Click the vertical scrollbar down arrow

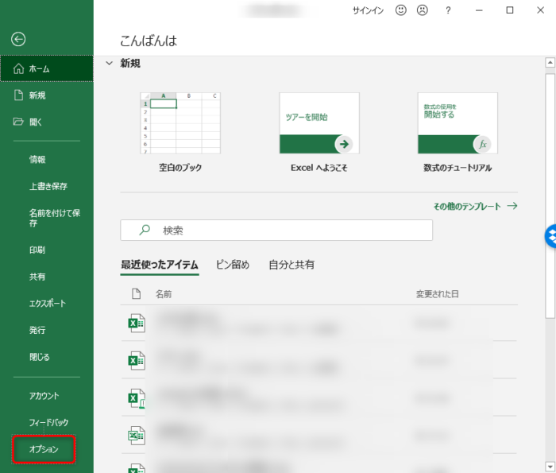click(550, 467)
